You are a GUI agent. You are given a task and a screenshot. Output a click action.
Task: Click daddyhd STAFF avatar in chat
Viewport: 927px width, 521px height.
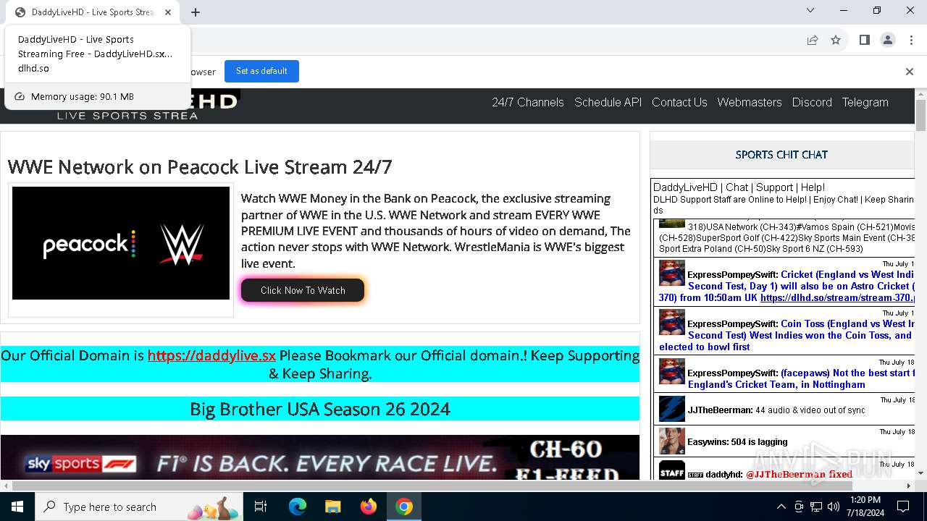(x=671, y=470)
